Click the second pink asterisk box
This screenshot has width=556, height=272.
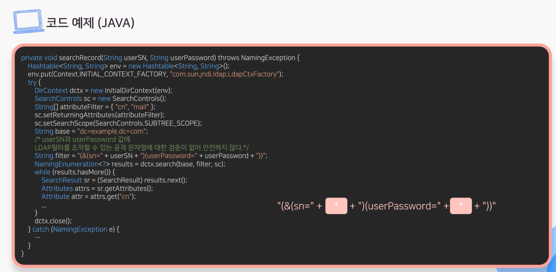[x=461, y=206]
